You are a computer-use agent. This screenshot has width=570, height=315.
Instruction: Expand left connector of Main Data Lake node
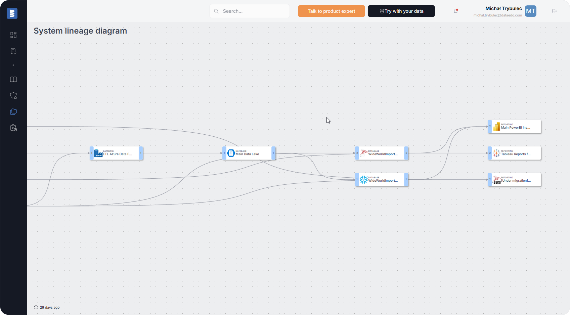click(224, 153)
